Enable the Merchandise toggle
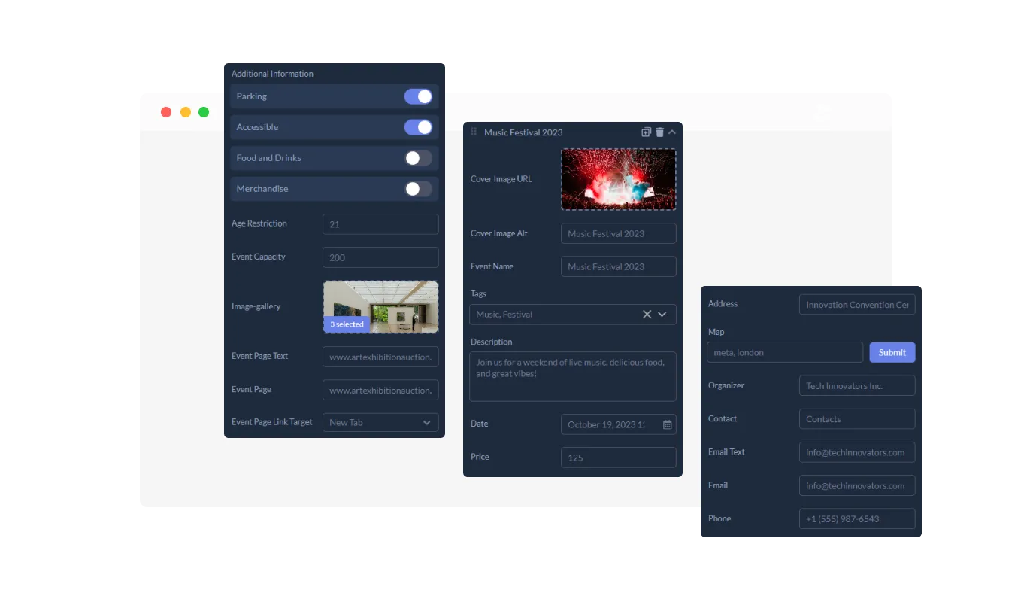This screenshot has width=1030, height=602. (418, 189)
